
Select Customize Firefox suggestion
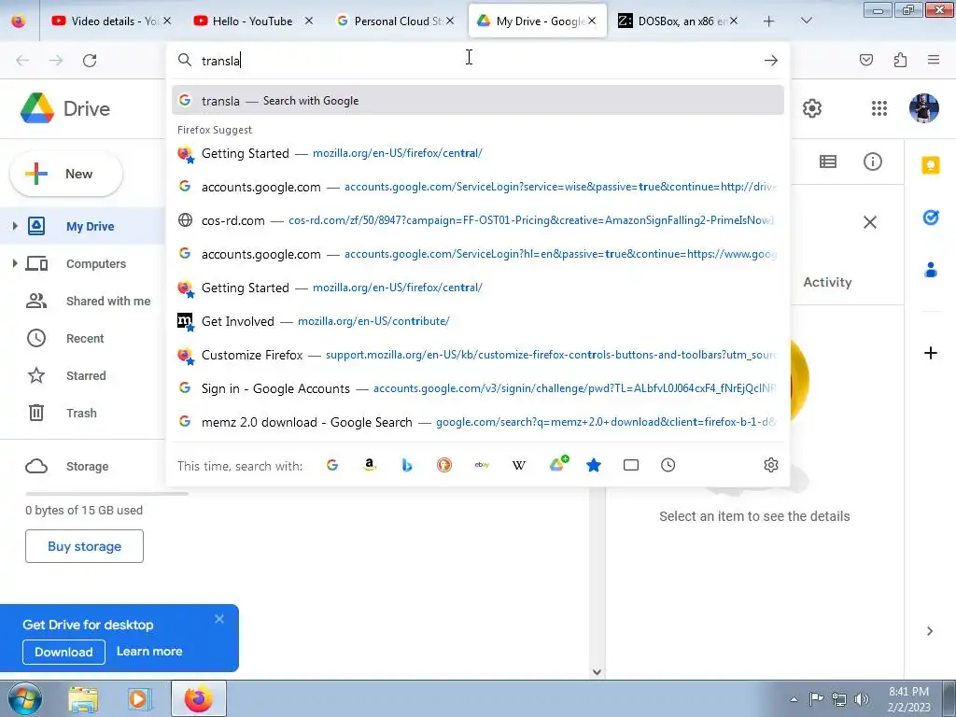pos(478,355)
